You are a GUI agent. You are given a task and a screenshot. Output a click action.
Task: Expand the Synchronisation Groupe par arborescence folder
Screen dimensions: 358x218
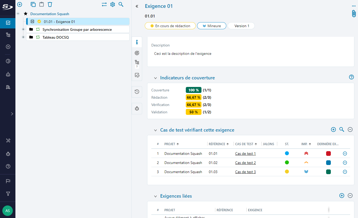click(x=23, y=30)
